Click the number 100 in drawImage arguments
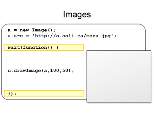The image size is (154, 116). (x=55, y=71)
